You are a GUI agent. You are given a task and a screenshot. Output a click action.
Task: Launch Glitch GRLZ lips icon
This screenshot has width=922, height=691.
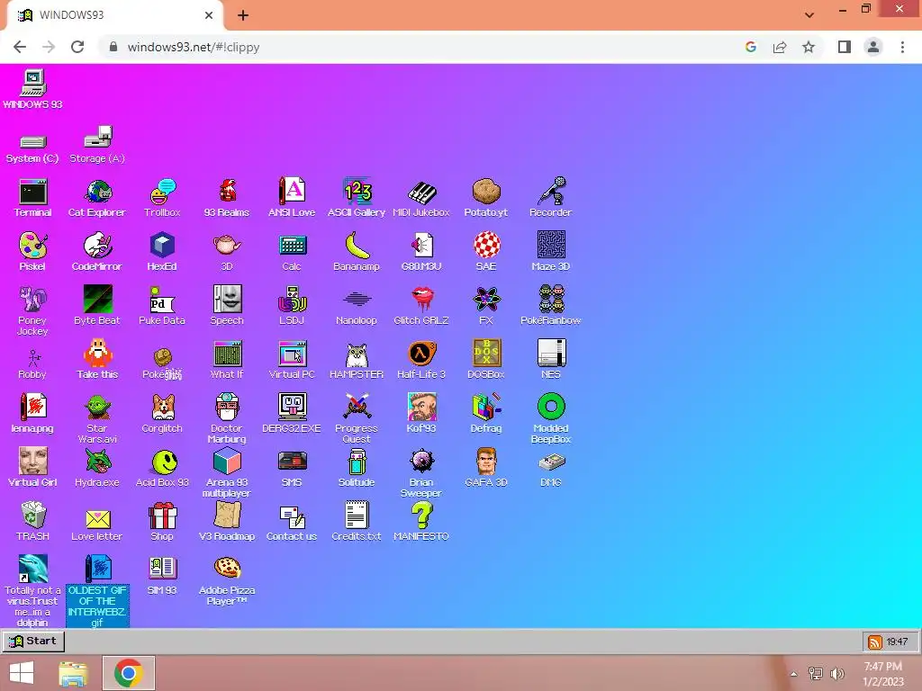pyautogui.click(x=421, y=300)
